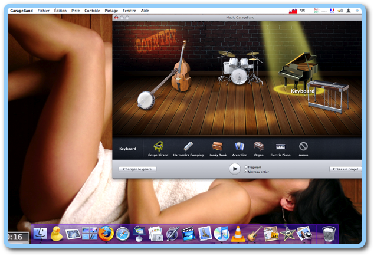This screenshot has height=256, width=374.
Task: Open Mail eagle stamp icon in dock
Action: 205,234
